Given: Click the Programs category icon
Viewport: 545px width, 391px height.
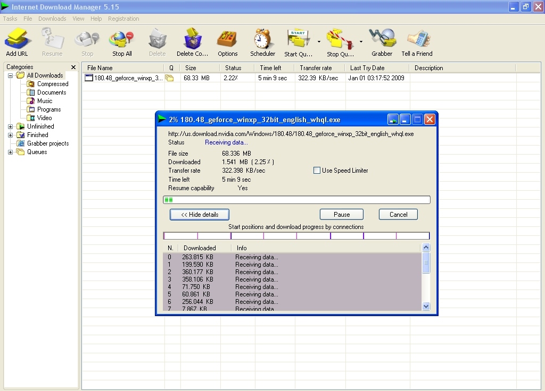Looking at the screenshot, I should coord(31,109).
